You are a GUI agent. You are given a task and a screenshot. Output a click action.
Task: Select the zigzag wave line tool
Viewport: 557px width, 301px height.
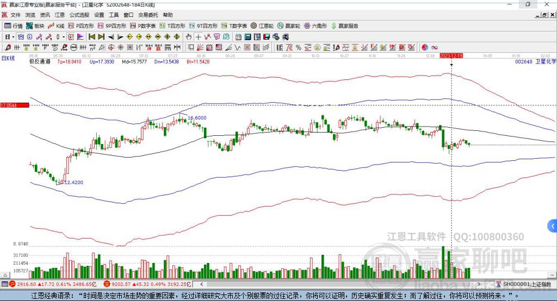pyautogui.click(x=238, y=47)
